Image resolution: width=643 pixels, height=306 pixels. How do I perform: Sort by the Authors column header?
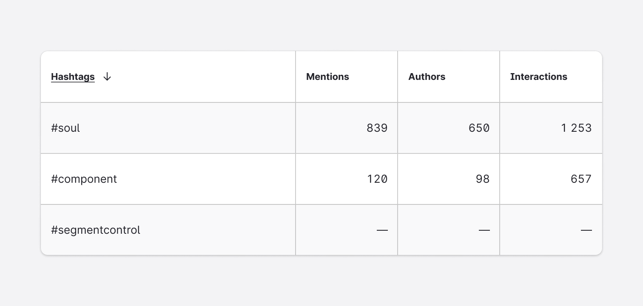tap(427, 77)
